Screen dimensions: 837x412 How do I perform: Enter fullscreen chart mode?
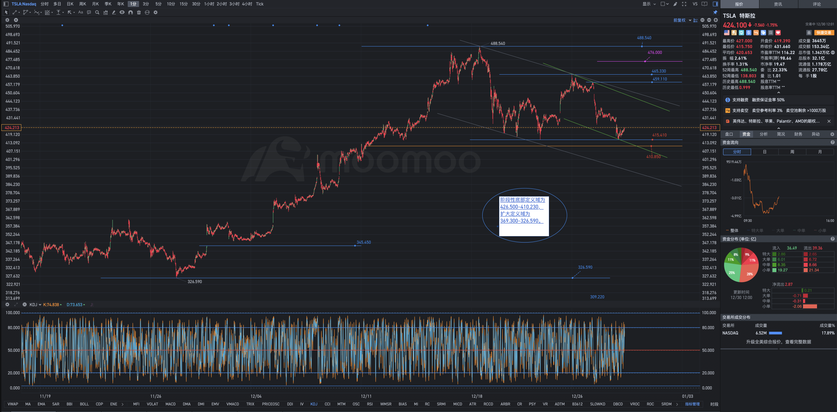tap(684, 4)
